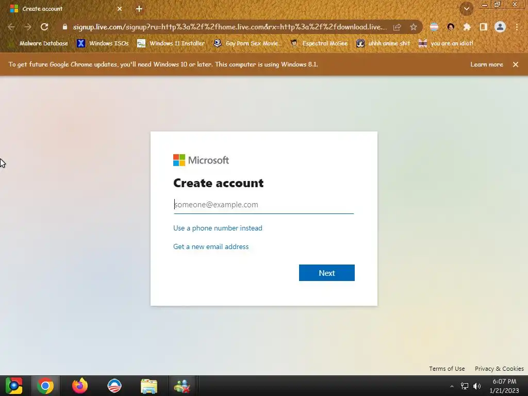Click the address bar URL
This screenshot has height=396, width=528.
click(229, 27)
